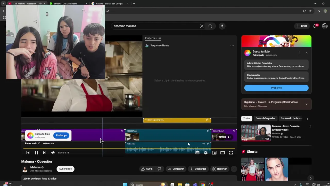Toggle subtitles on the player

197,153
